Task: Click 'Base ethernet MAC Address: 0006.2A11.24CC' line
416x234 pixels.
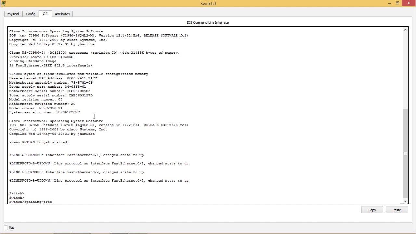Action: [x=53, y=78]
